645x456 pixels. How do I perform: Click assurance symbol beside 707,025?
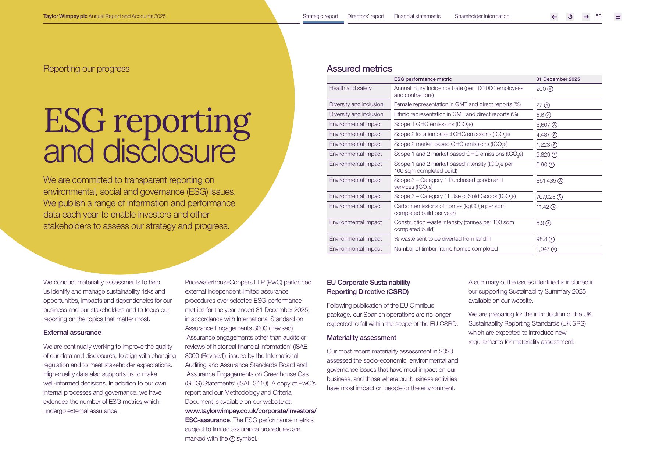pos(560,197)
